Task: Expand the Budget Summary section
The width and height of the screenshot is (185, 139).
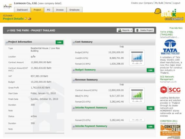Action: [74, 70]
